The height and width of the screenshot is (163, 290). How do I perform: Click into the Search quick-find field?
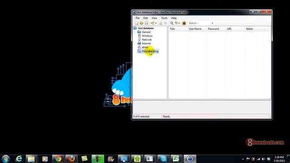pos(199,23)
